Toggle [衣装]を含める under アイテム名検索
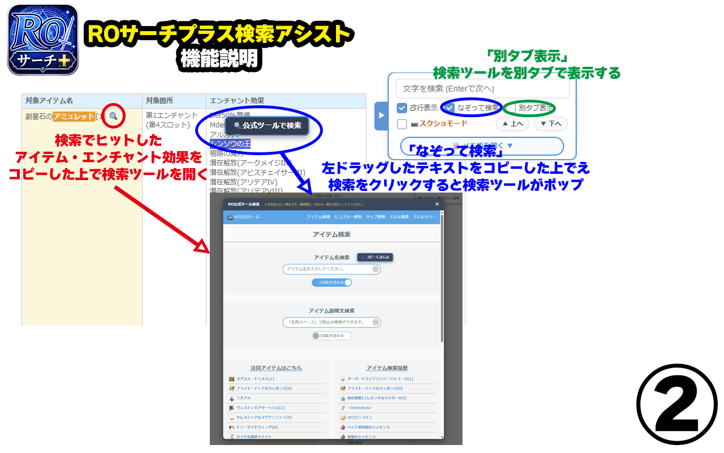 [x=331, y=282]
